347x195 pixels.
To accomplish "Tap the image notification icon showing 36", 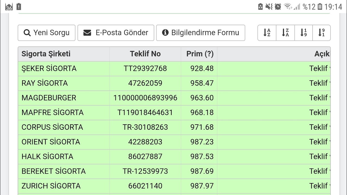I will tap(9, 7).
